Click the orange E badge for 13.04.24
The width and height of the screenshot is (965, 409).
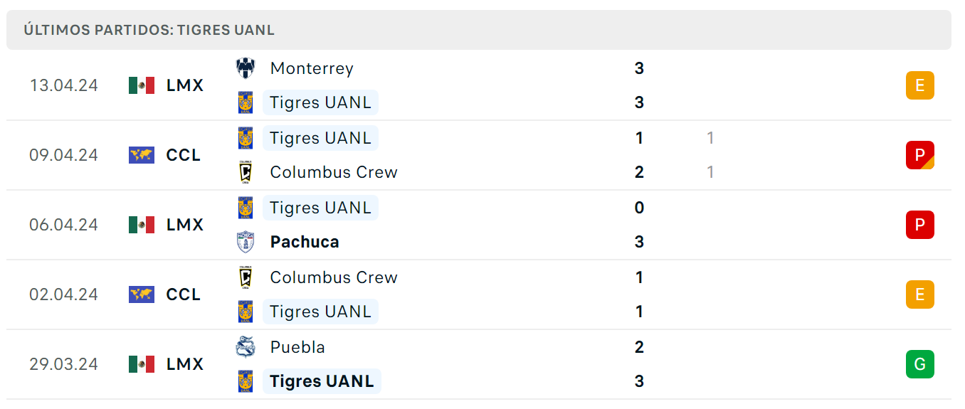coord(920,85)
